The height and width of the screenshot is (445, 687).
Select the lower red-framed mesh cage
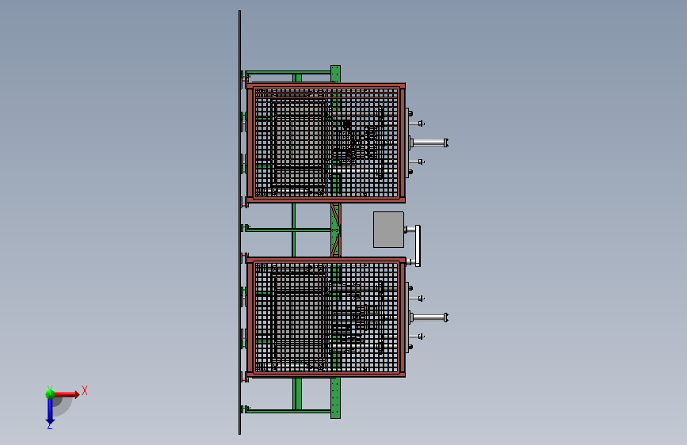326,317
